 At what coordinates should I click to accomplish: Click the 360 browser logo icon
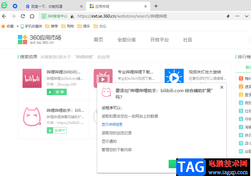4,5
